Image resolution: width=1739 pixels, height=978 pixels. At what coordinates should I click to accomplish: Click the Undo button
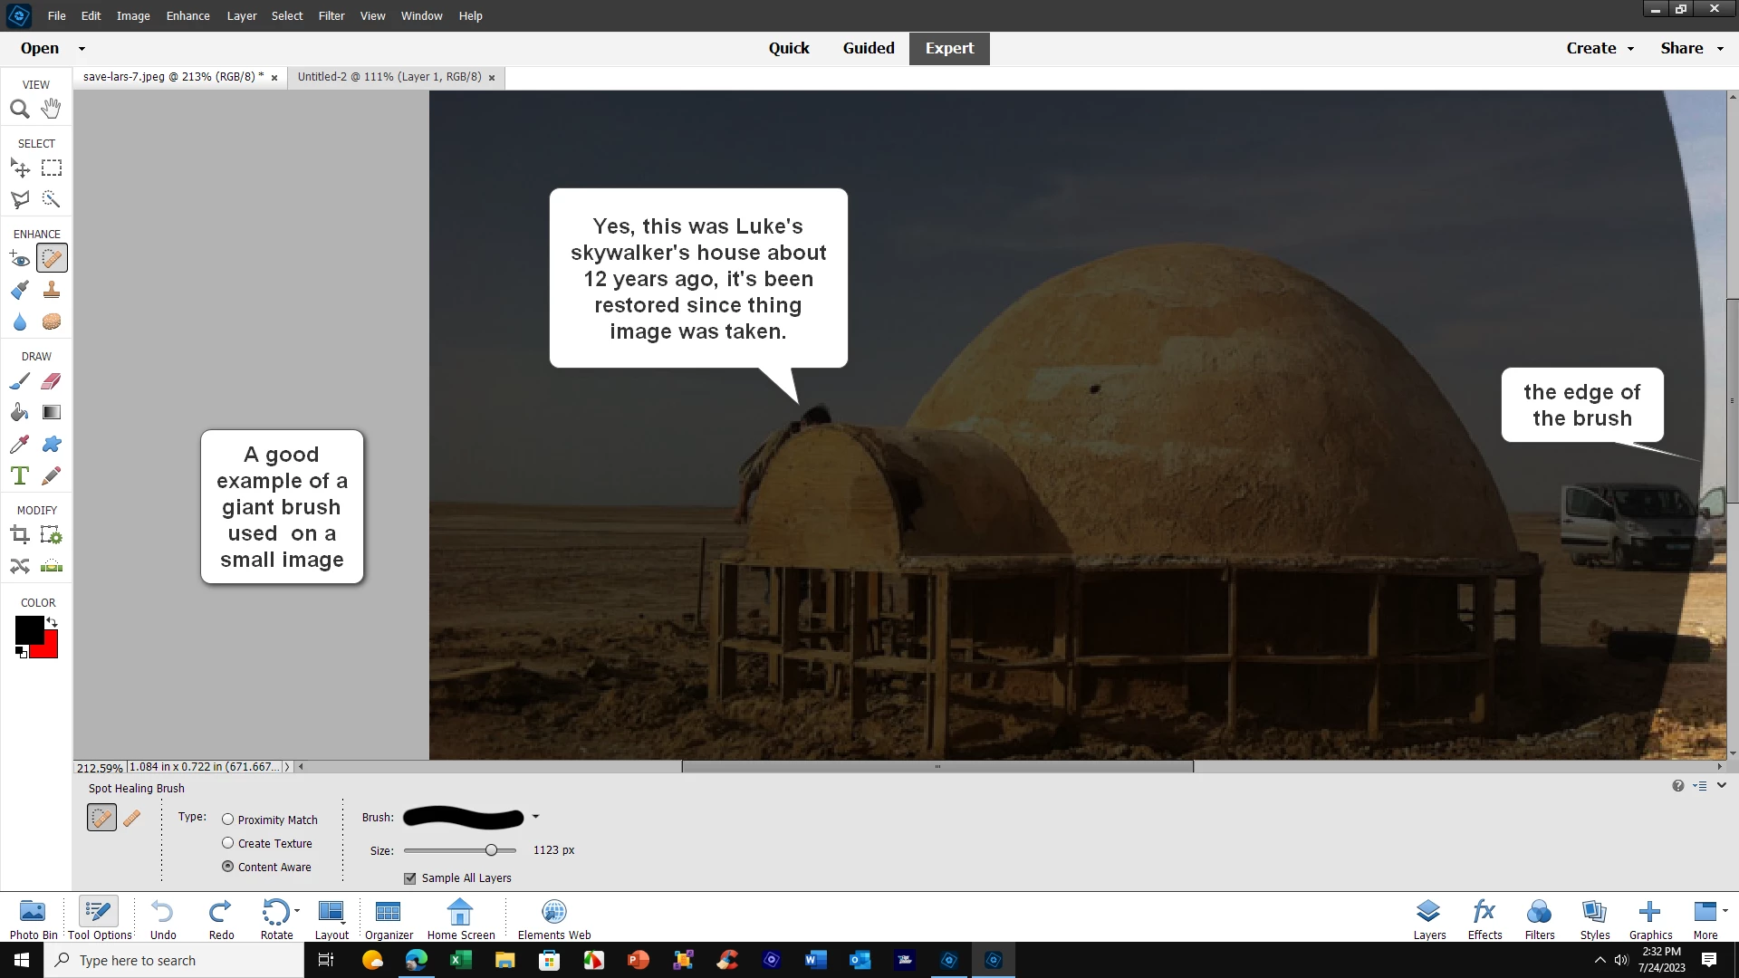click(163, 918)
